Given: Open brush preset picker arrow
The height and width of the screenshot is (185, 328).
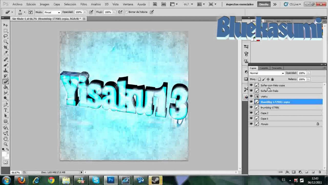Looking at the screenshot, I should coord(25,12).
